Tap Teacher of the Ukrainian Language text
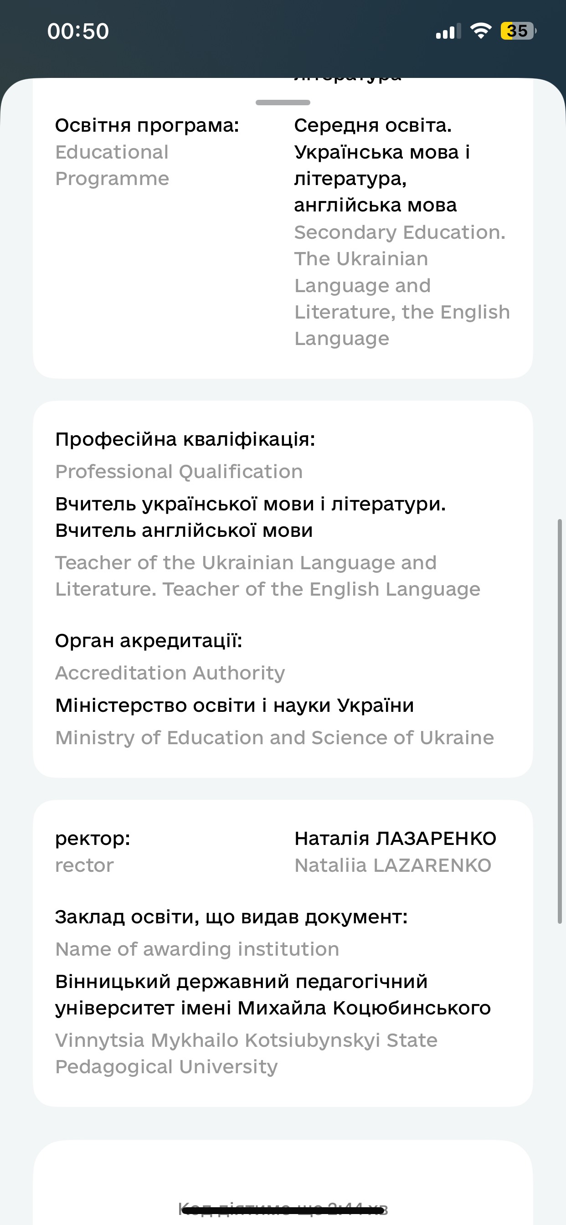 [268, 576]
